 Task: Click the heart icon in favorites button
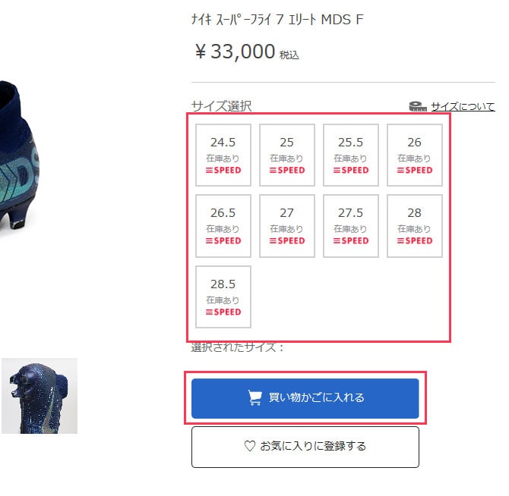[250, 446]
